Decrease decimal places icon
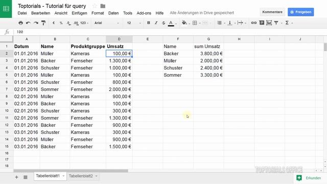 point(68,23)
